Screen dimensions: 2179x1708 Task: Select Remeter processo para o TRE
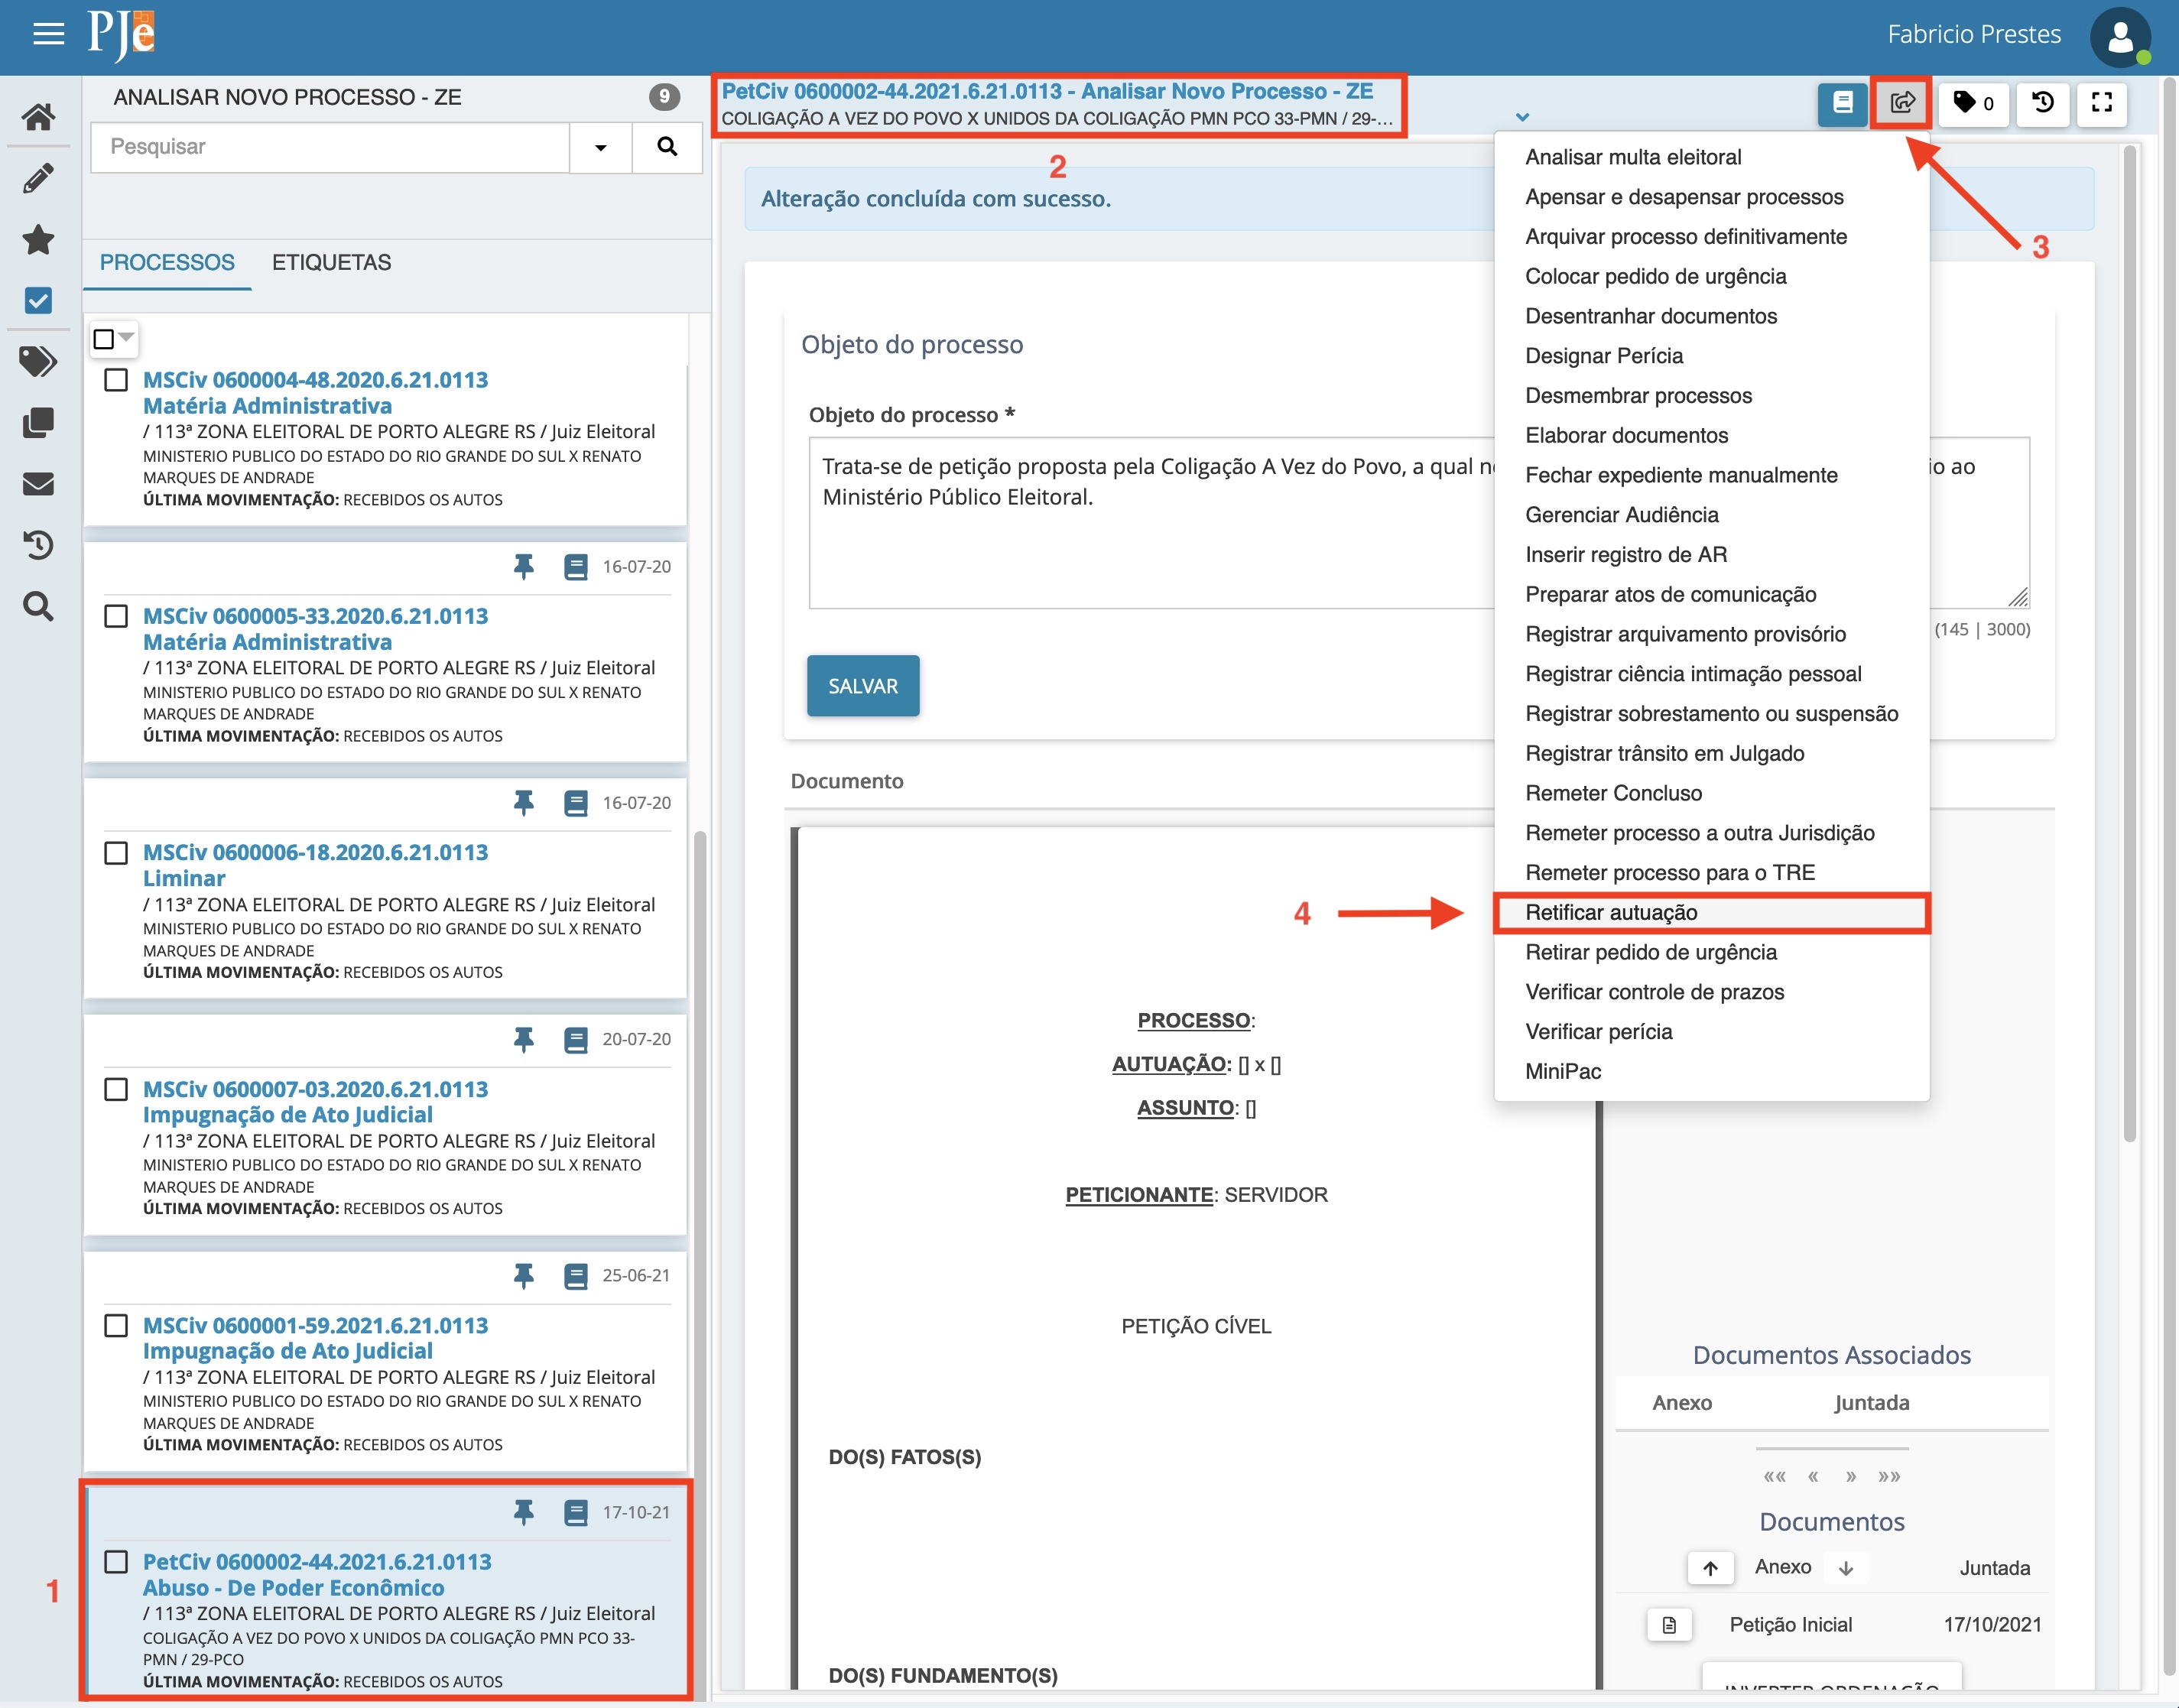1711,872
